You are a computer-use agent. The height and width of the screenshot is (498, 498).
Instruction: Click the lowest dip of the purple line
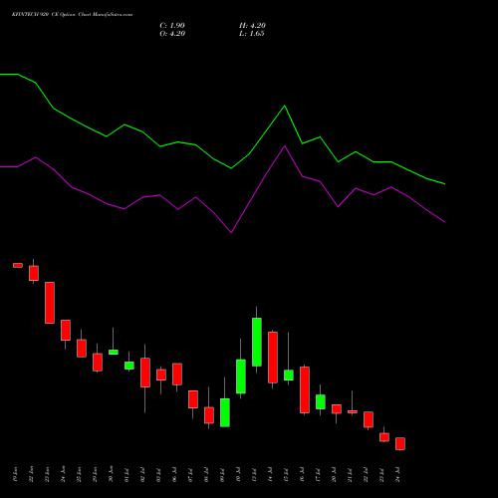click(x=231, y=232)
